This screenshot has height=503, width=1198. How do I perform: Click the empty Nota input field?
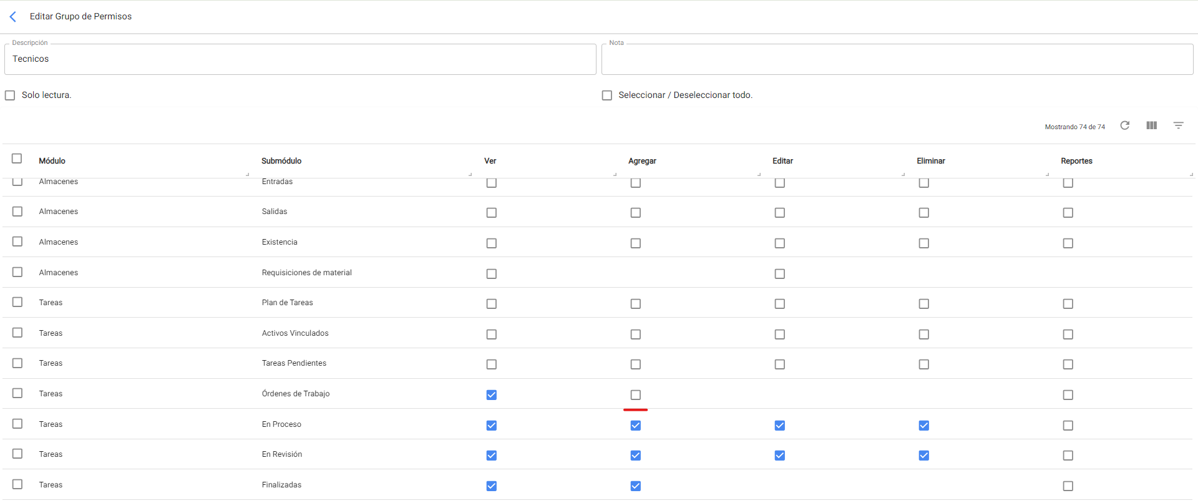pyautogui.click(x=897, y=59)
